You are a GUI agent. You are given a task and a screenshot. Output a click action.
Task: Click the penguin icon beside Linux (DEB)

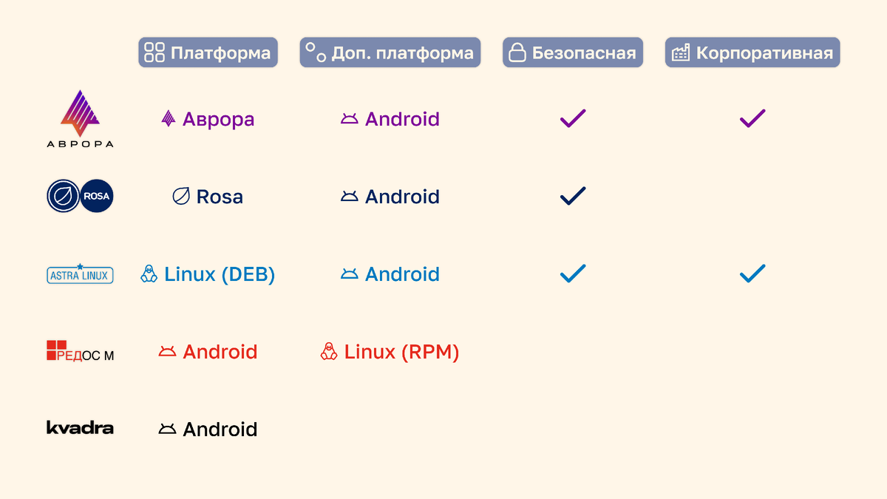pos(149,274)
